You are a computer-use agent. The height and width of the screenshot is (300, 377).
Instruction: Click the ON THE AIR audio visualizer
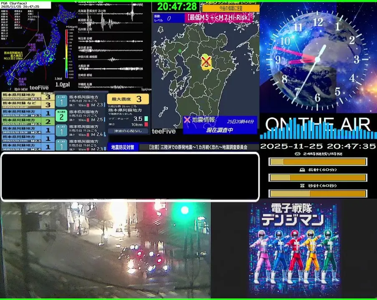[x=318, y=127]
